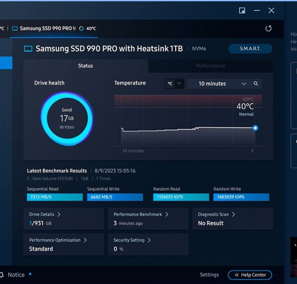Screen dimensions: 297x284
Task: Click the '3 minutes ago' benchmark text
Action: [128, 223]
